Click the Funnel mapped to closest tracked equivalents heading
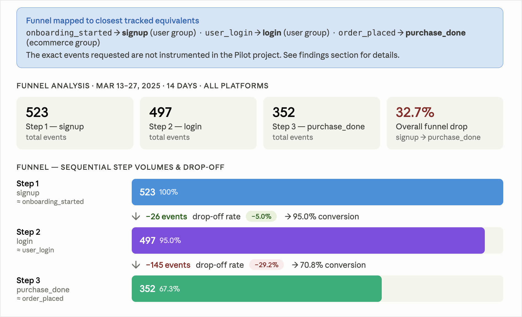Image resolution: width=522 pixels, height=317 pixels. pos(112,21)
